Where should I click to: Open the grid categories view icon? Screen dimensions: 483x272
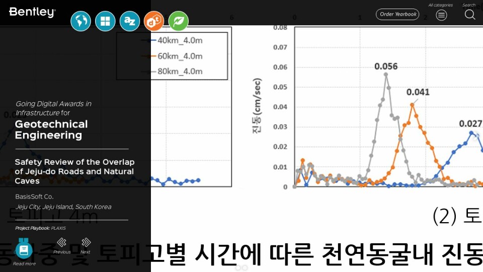105,21
